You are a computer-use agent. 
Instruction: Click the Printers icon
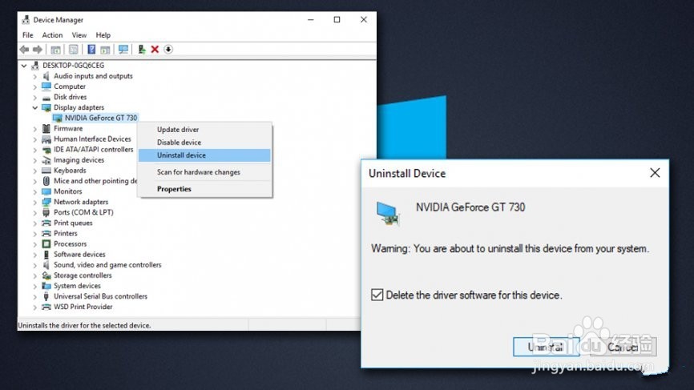coord(46,234)
